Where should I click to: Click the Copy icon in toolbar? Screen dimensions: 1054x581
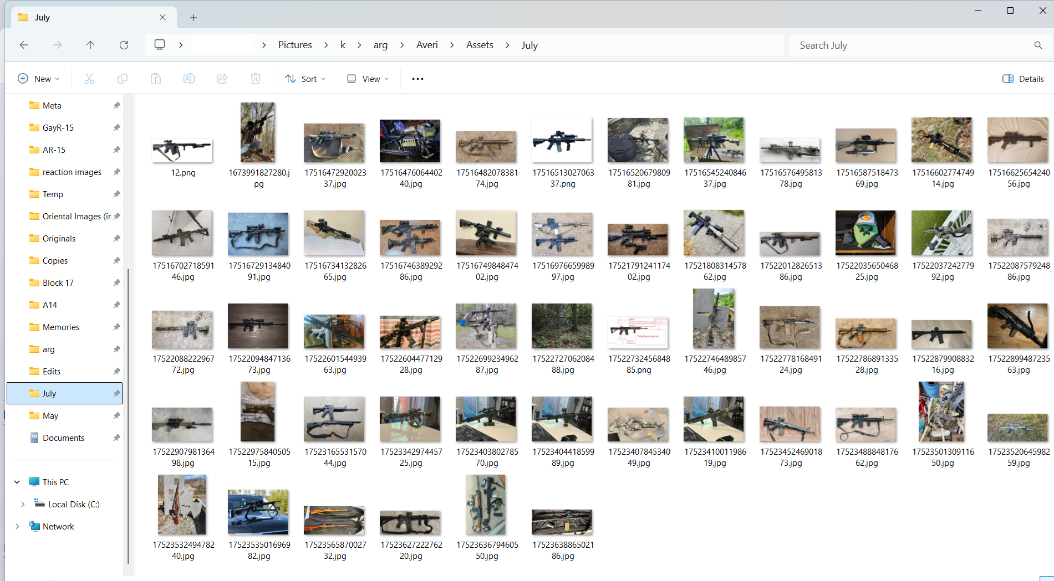click(123, 79)
